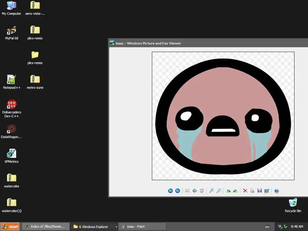Click the safely remove hardware tray icon
Image resolution: width=308 pixels, height=231 pixels.
pyautogui.click(x=285, y=226)
